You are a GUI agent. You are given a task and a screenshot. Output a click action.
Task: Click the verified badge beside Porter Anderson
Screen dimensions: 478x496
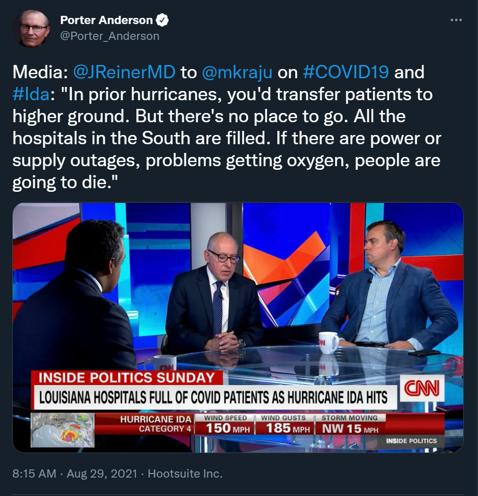162,20
